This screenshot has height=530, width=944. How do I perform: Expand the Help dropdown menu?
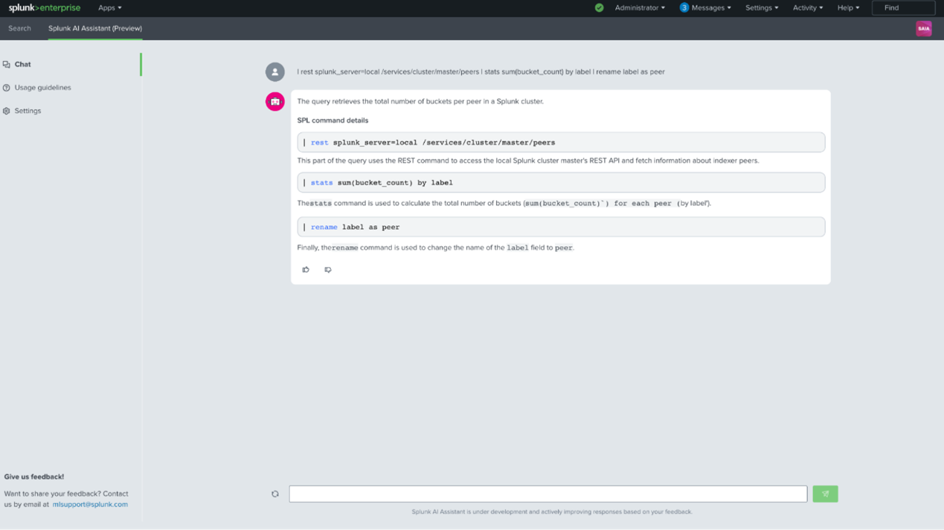pyautogui.click(x=848, y=8)
